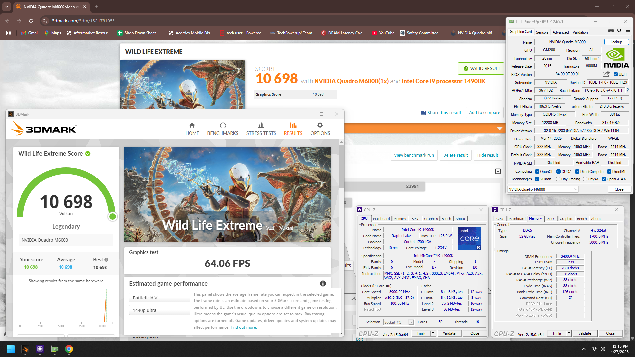Open Tools dropdown arrow in left CPU-Z
Image resolution: width=635 pixels, height=357 pixels.
(x=433, y=333)
